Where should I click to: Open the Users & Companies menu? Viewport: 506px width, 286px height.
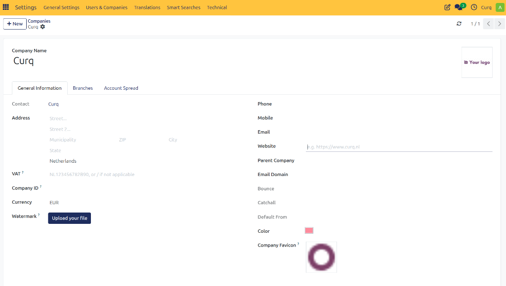(107, 7)
